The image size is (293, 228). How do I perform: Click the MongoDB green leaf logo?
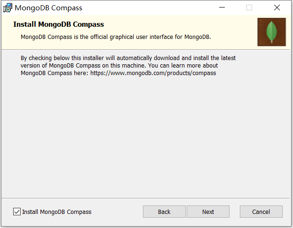click(271, 32)
